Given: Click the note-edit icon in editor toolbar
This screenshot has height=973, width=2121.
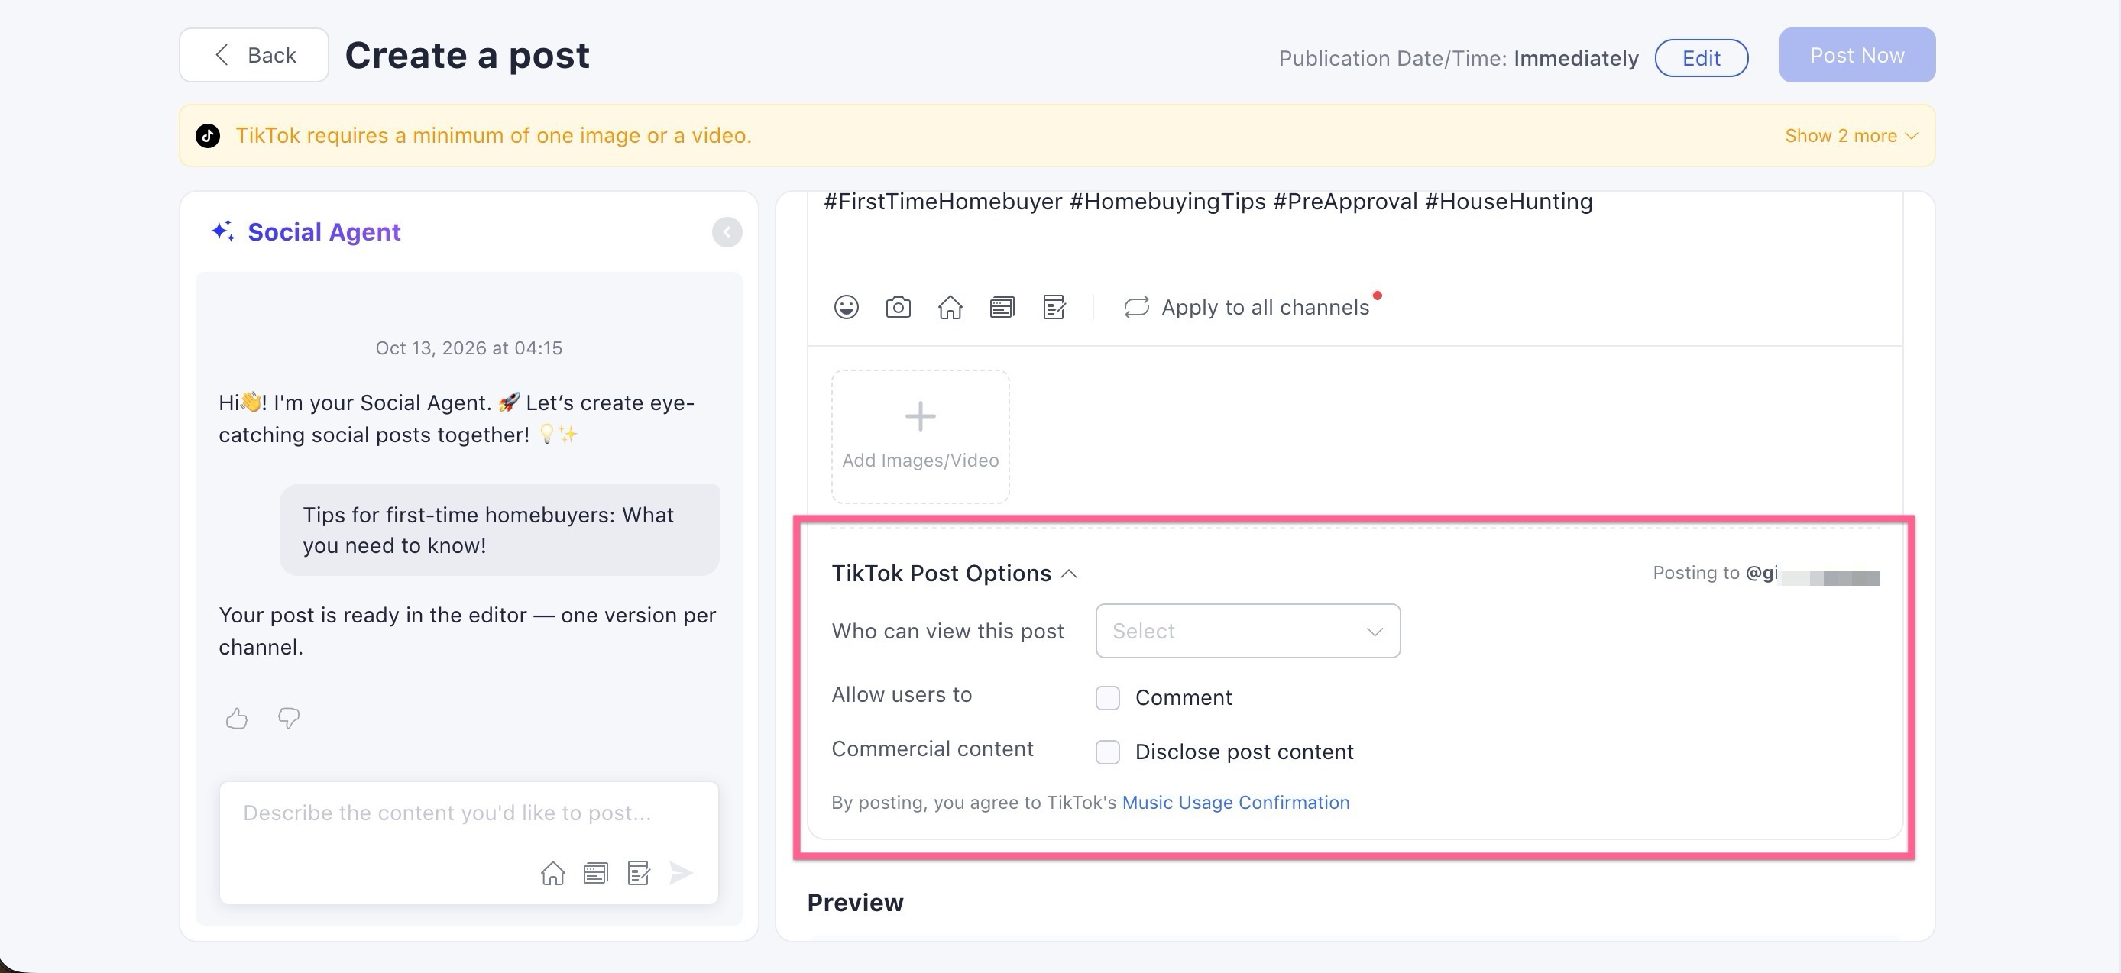Looking at the screenshot, I should [x=1054, y=307].
